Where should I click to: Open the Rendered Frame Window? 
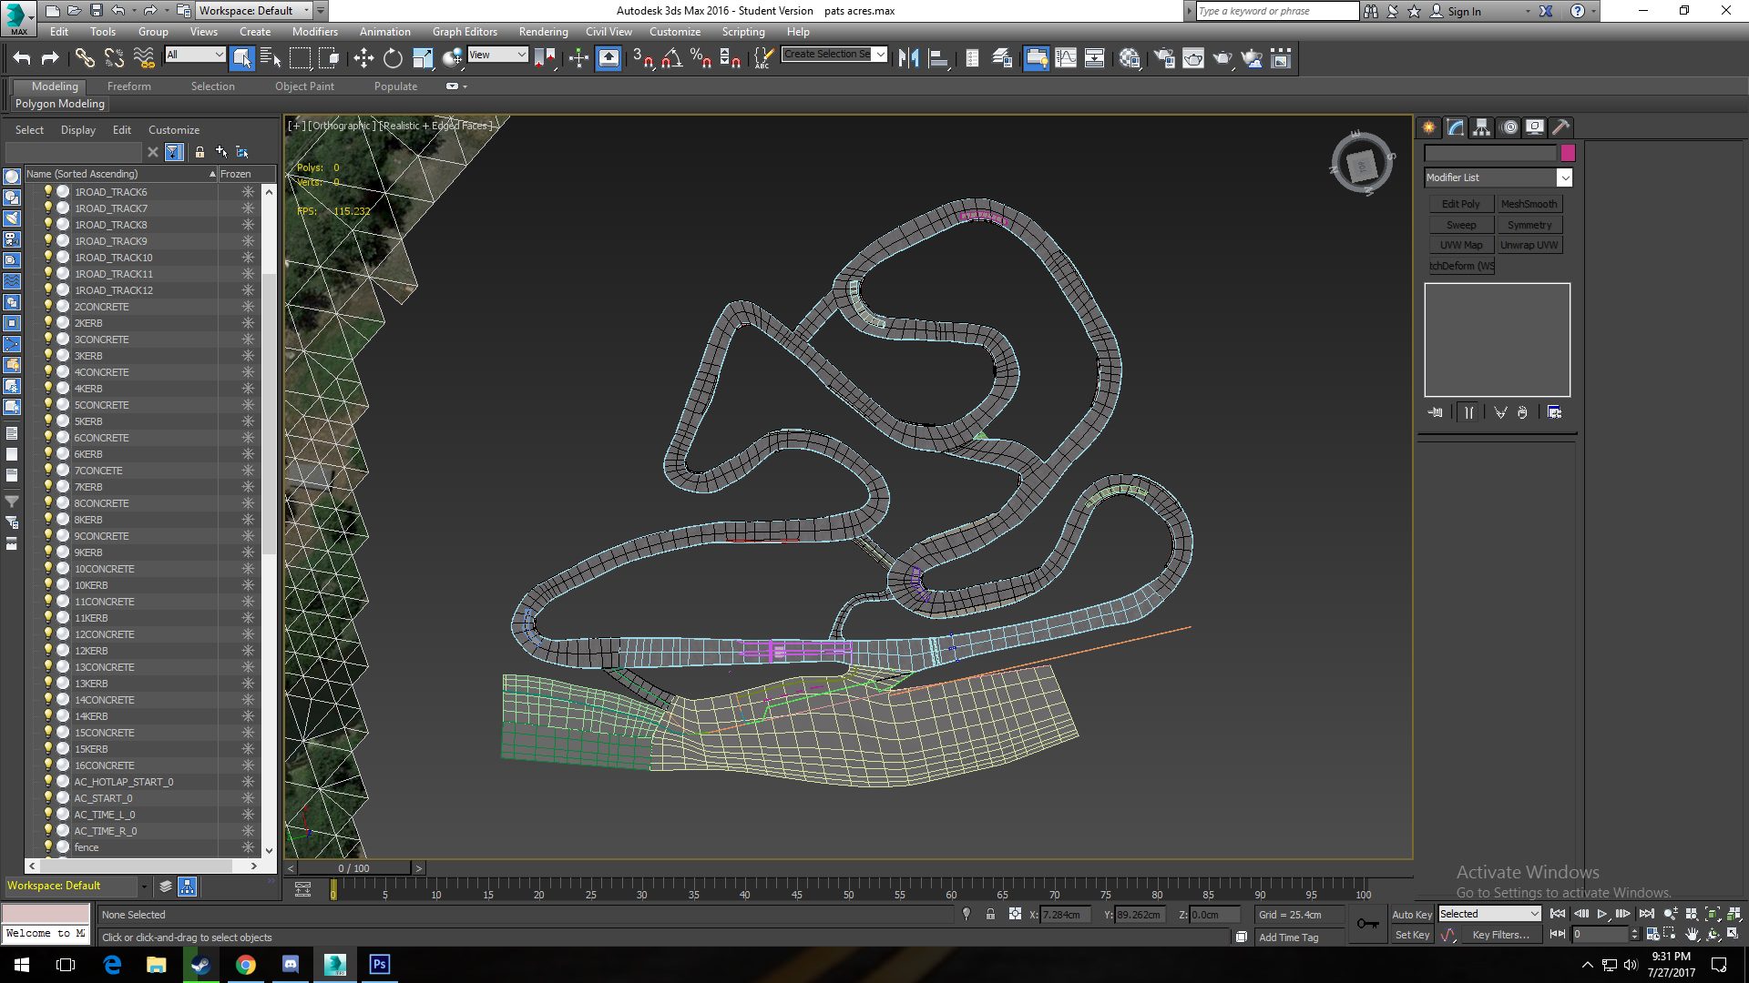coord(1193,58)
